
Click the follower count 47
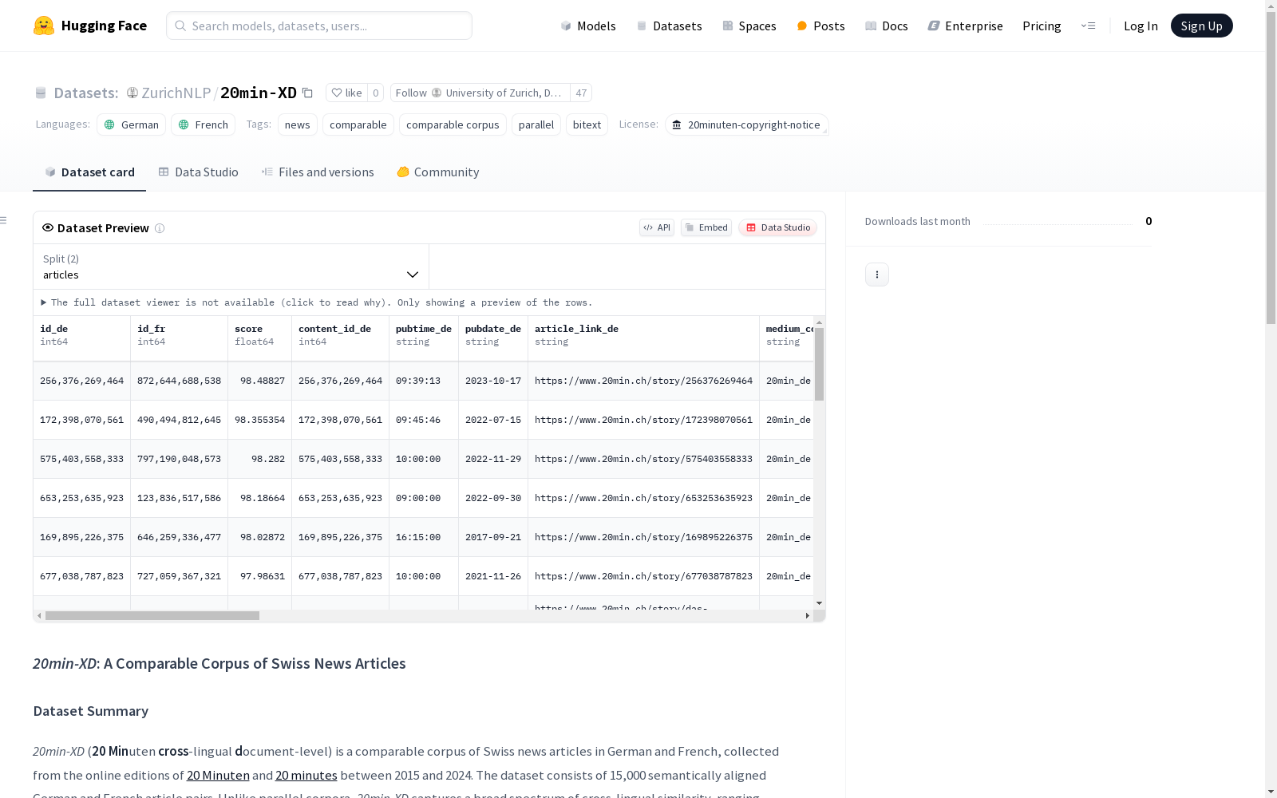pyautogui.click(x=581, y=93)
